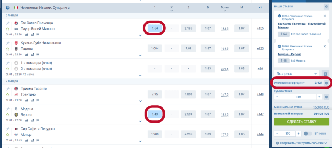Click the stake amount field showing 150
332x148 pixels.
[x=298, y=97]
